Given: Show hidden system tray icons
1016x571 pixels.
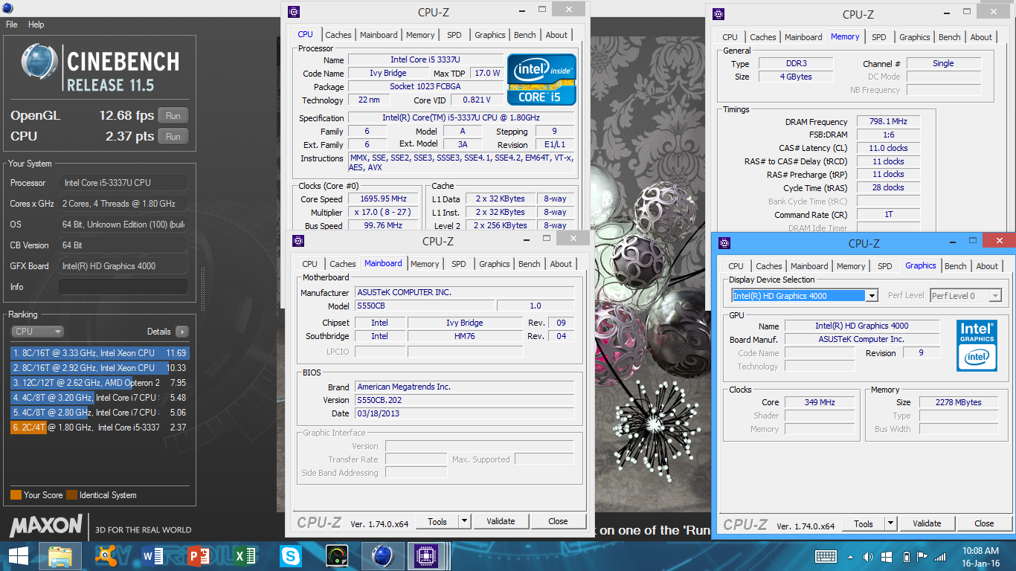Looking at the screenshot, I should [x=850, y=556].
